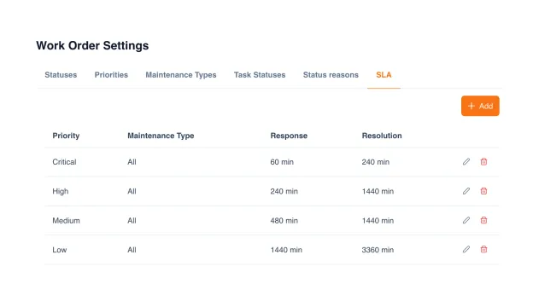Select the High priority cell
Image resolution: width=533 pixels, height=307 pixels.
pyautogui.click(x=61, y=191)
